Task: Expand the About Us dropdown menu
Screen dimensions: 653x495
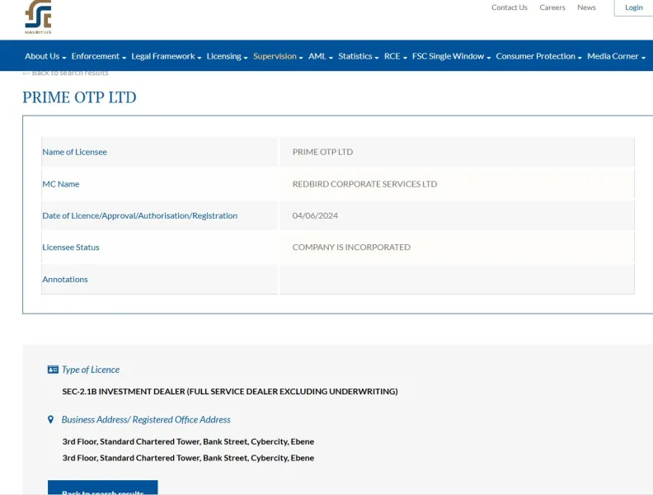Action: click(x=45, y=56)
